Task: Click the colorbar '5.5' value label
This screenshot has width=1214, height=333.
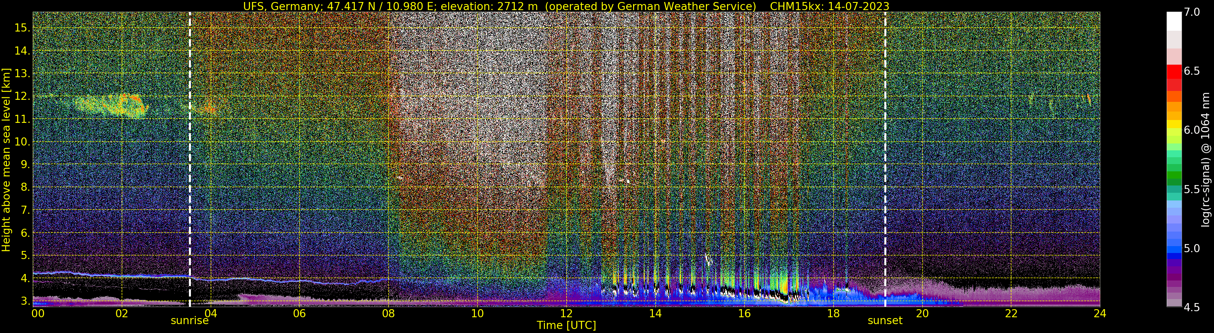Action: (1192, 190)
